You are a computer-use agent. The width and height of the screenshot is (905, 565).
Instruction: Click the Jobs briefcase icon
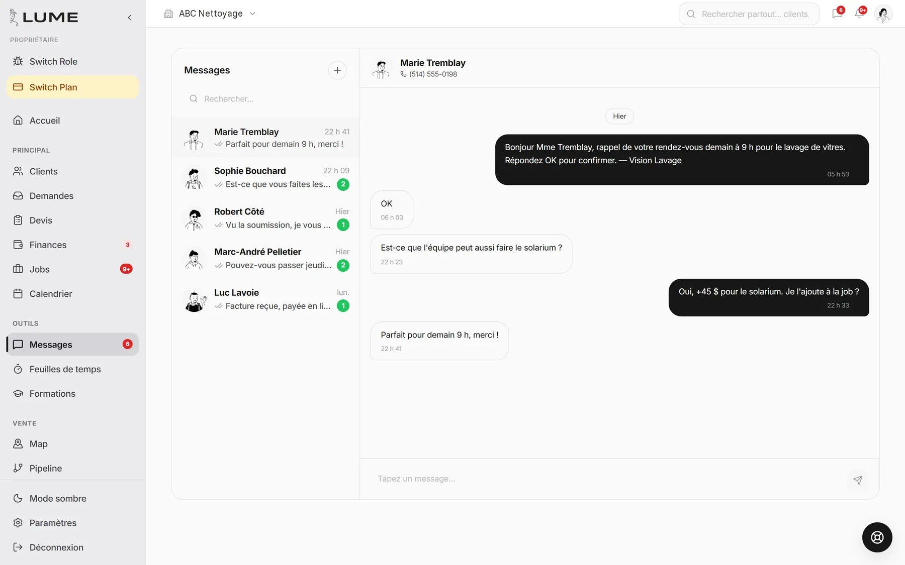point(18,269)
